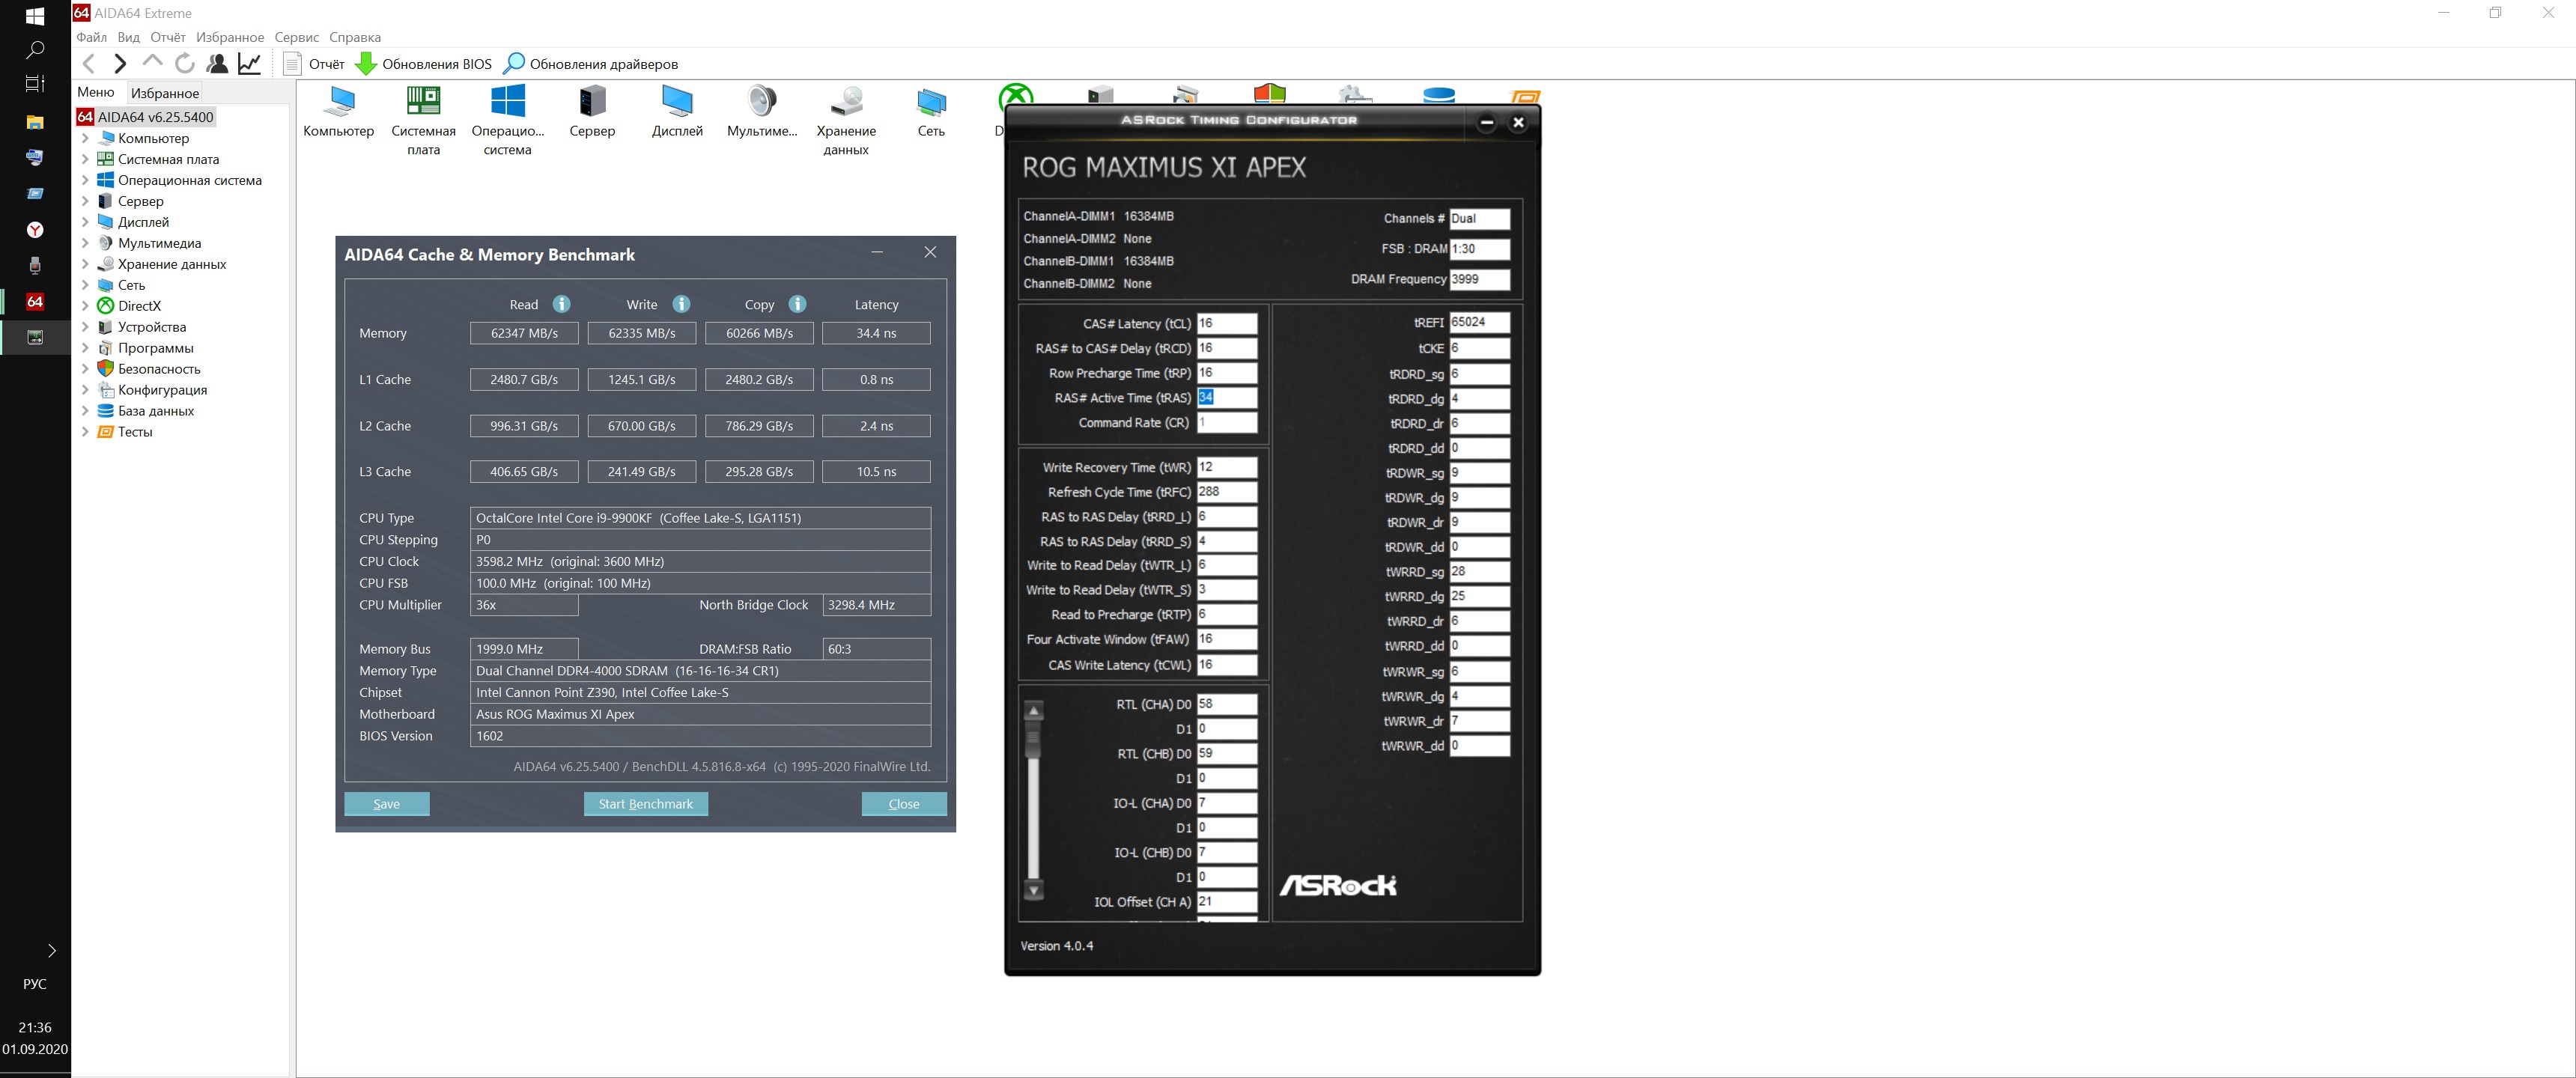Image resolution: width=2576 pixels, height=1078 pixels.
Task: Click the BIOS updates green arrow icon
Action: pyautogui.click(x=366, y=64)
